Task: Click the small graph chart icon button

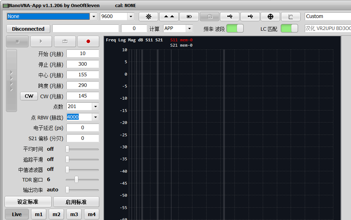Action: [x=291, y=17]
